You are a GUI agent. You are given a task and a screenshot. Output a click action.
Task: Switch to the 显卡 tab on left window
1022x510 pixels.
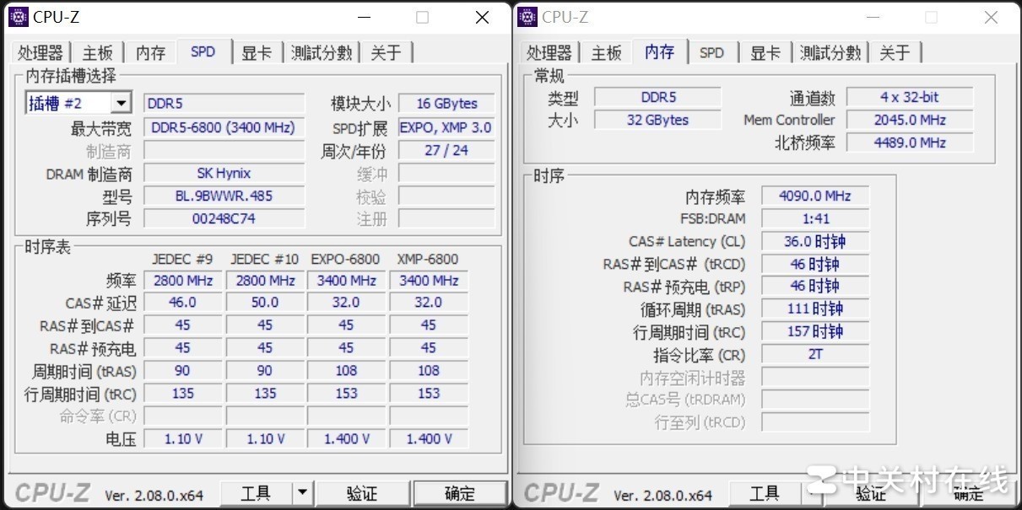coord(256,51)
